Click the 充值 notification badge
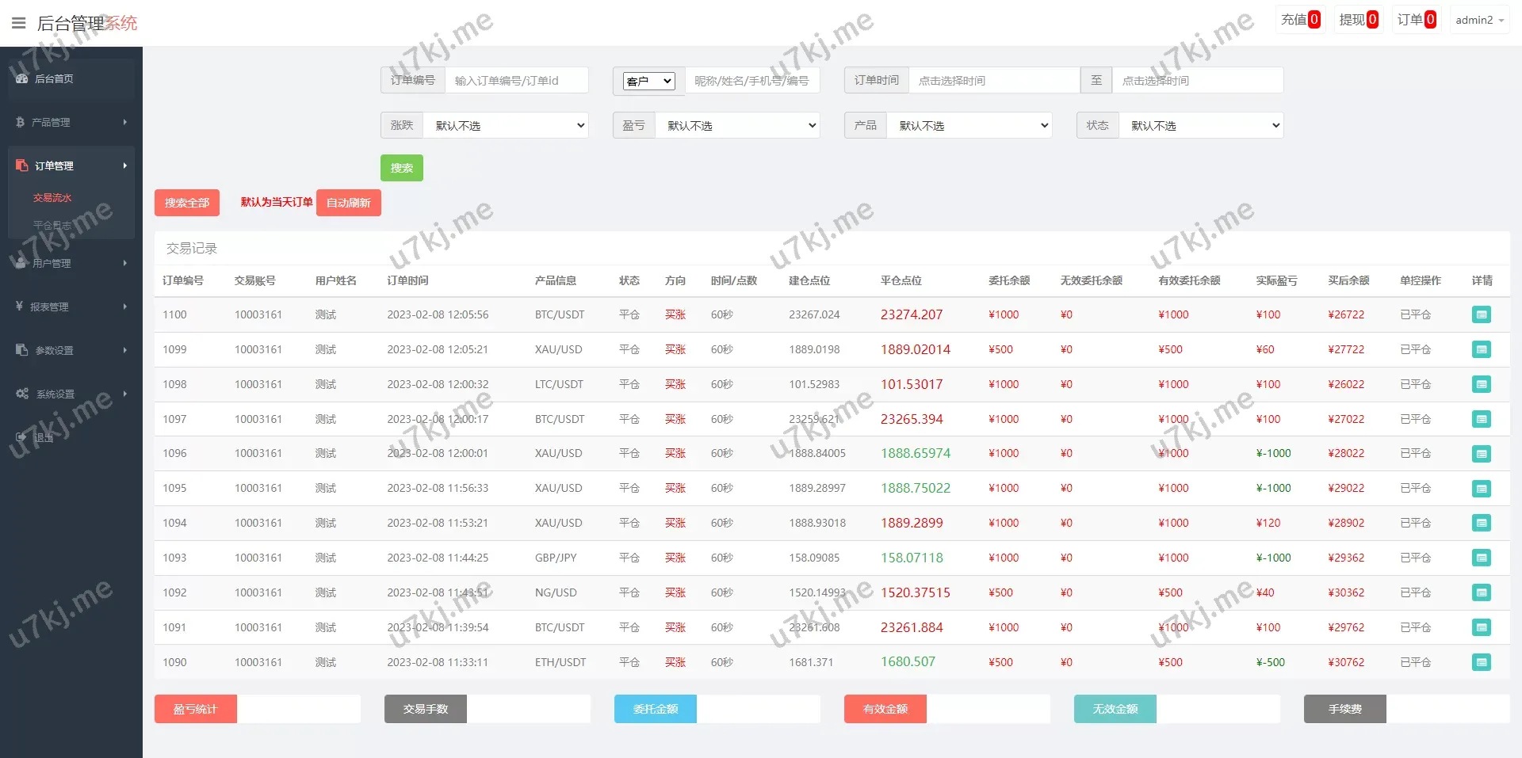Screen dimensions: 1522x758 click(x=1300, y=20)
